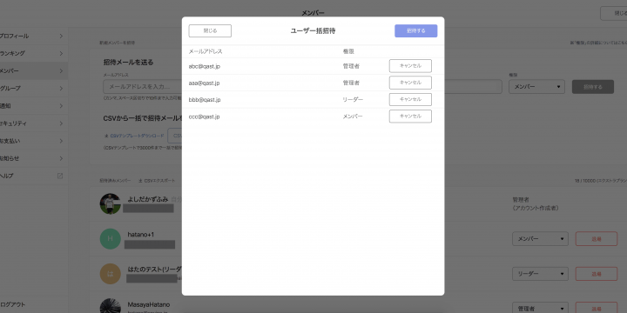Open ヘルプ external link icon

point(60,176)
